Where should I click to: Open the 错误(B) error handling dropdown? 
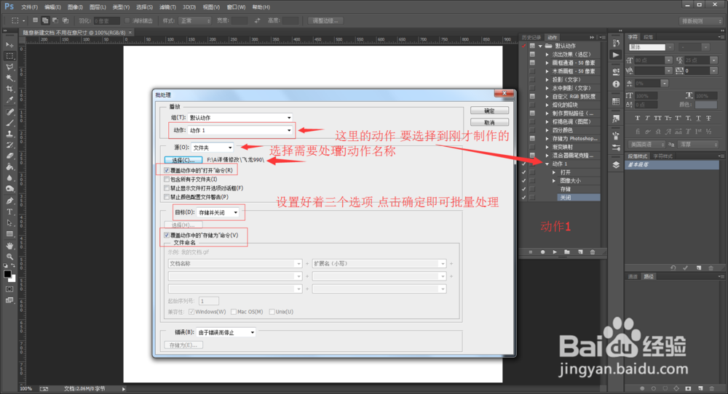[x=226, y=332]
